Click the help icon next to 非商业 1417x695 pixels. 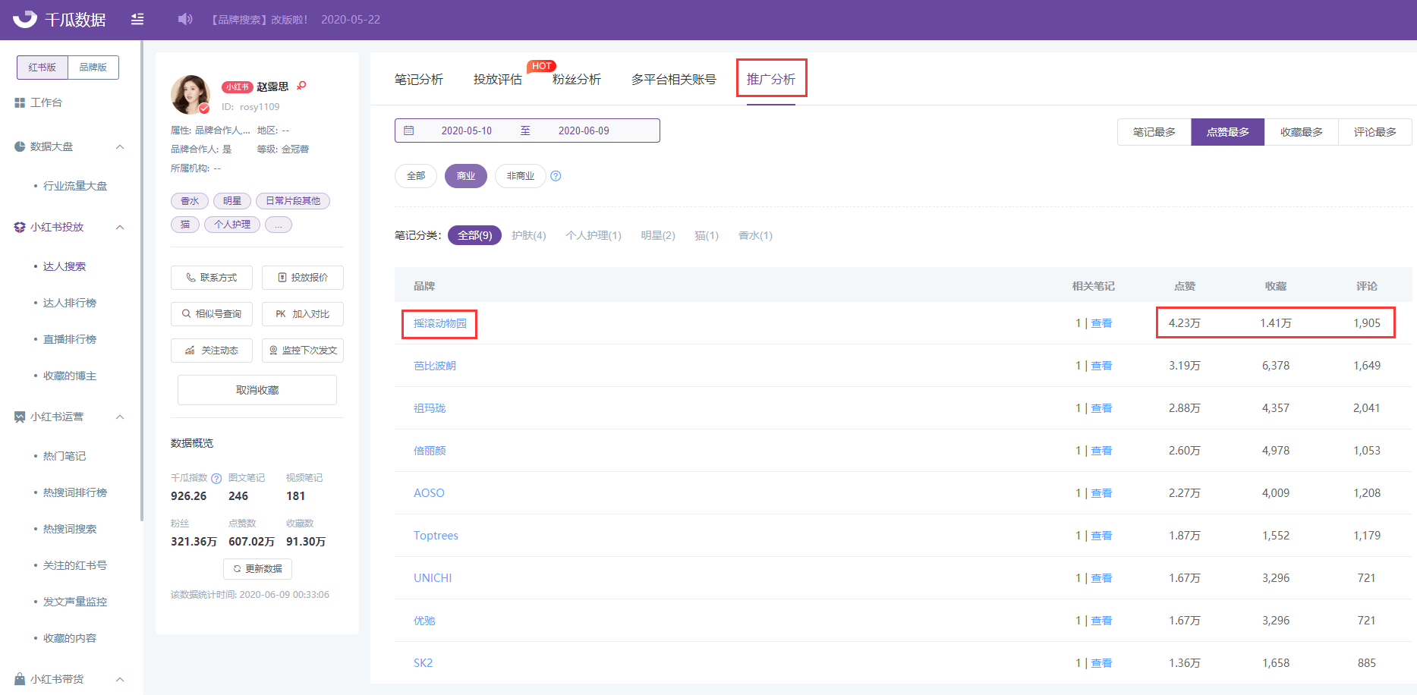(556, 176)
